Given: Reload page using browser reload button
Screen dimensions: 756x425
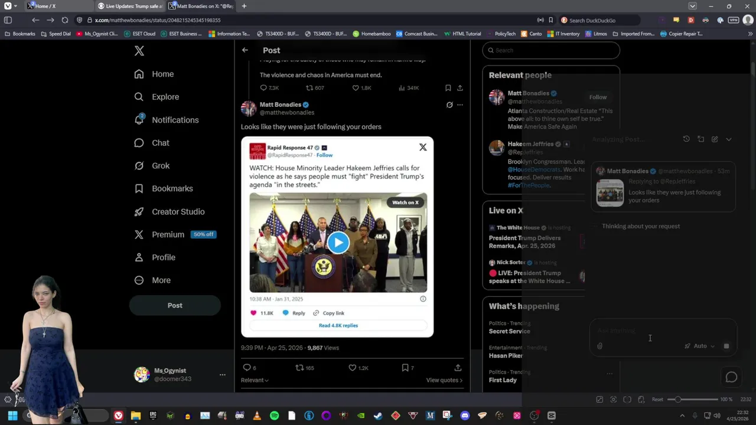Looking at the screenshot, I should (65, 20).
